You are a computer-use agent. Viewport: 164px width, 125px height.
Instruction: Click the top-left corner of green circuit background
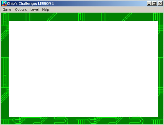[5, 17]
